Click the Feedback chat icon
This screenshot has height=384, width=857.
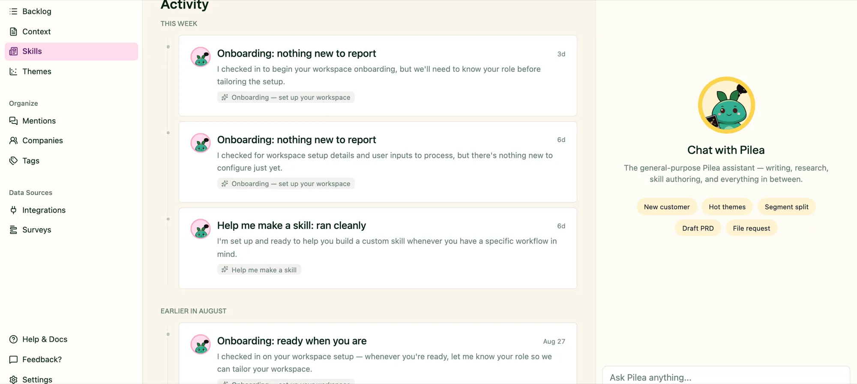pyautogui.click(x=13, y=360)
